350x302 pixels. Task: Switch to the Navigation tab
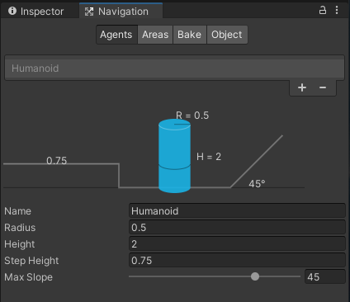tap(121, 11)
